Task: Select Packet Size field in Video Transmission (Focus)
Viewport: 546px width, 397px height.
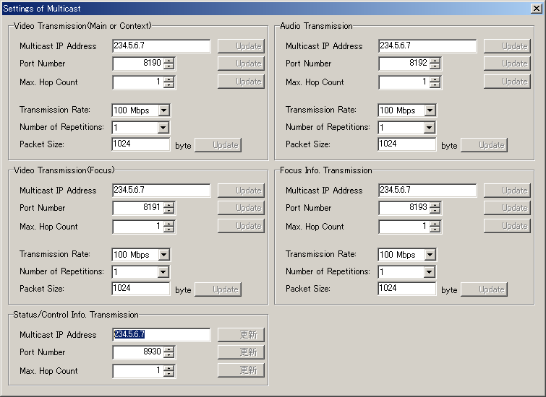Action: coord(140,289)
